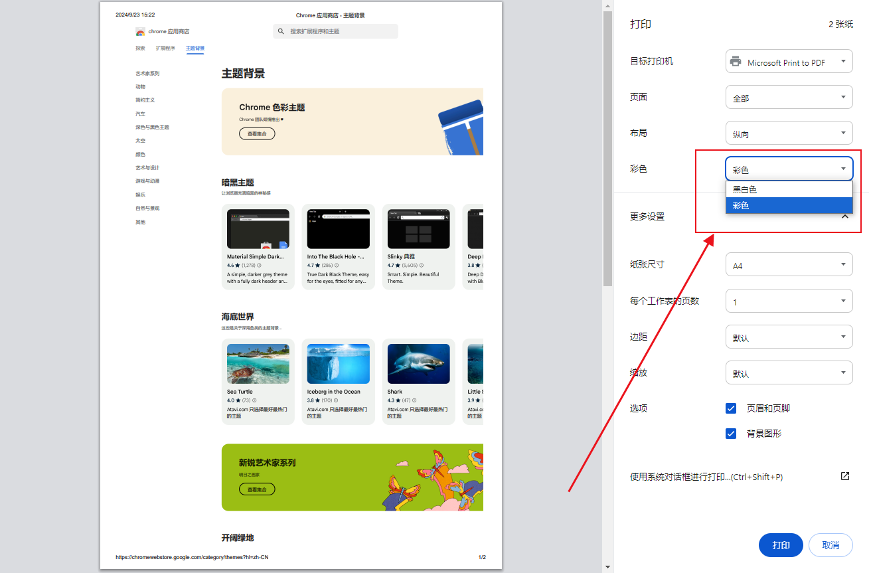Click the info icon beside Into The Black Hole rating

(x=337, y=265)
